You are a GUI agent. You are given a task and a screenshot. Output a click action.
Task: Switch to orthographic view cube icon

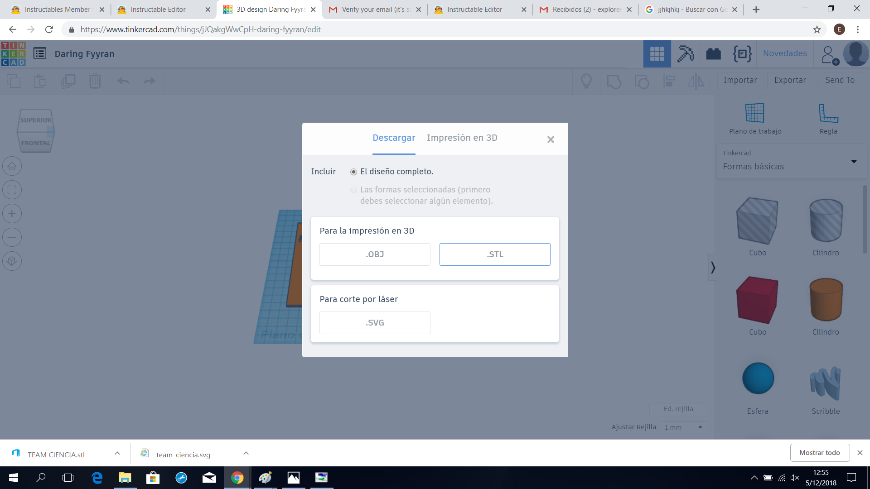(x=12, y=261)
